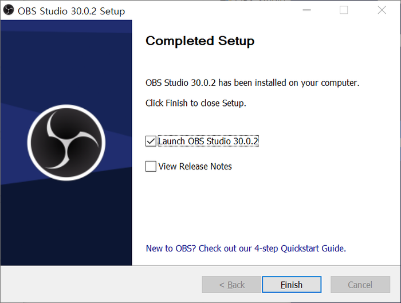401x303 pixels.
Task: Open the 4-step Quickstart Guide link
Action: click(246, 248)
